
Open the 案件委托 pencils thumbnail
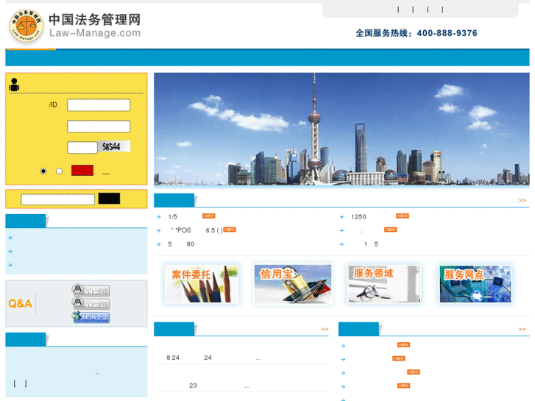[202, 284]
